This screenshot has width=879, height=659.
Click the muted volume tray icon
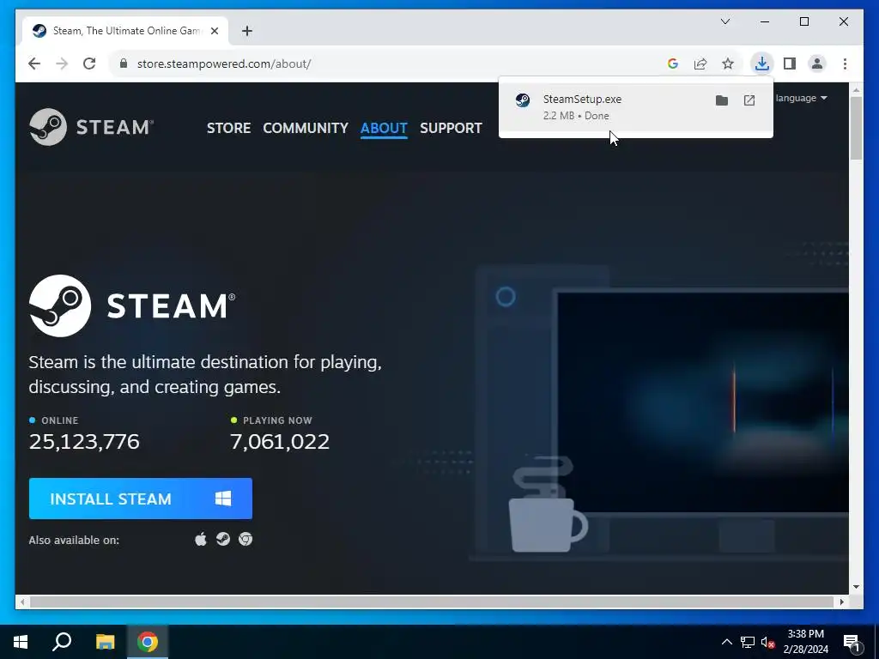768,642
